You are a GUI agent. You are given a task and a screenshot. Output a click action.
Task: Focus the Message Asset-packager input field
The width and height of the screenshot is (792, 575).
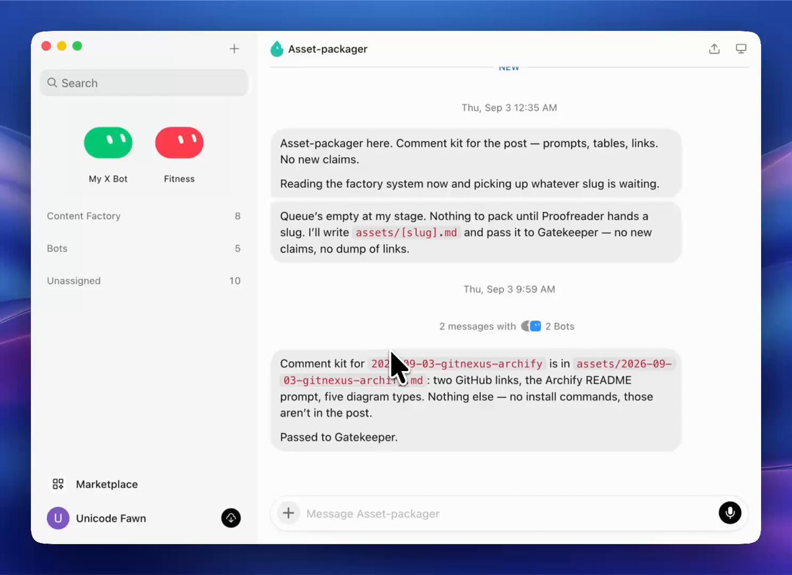click(x=508, y=514)
